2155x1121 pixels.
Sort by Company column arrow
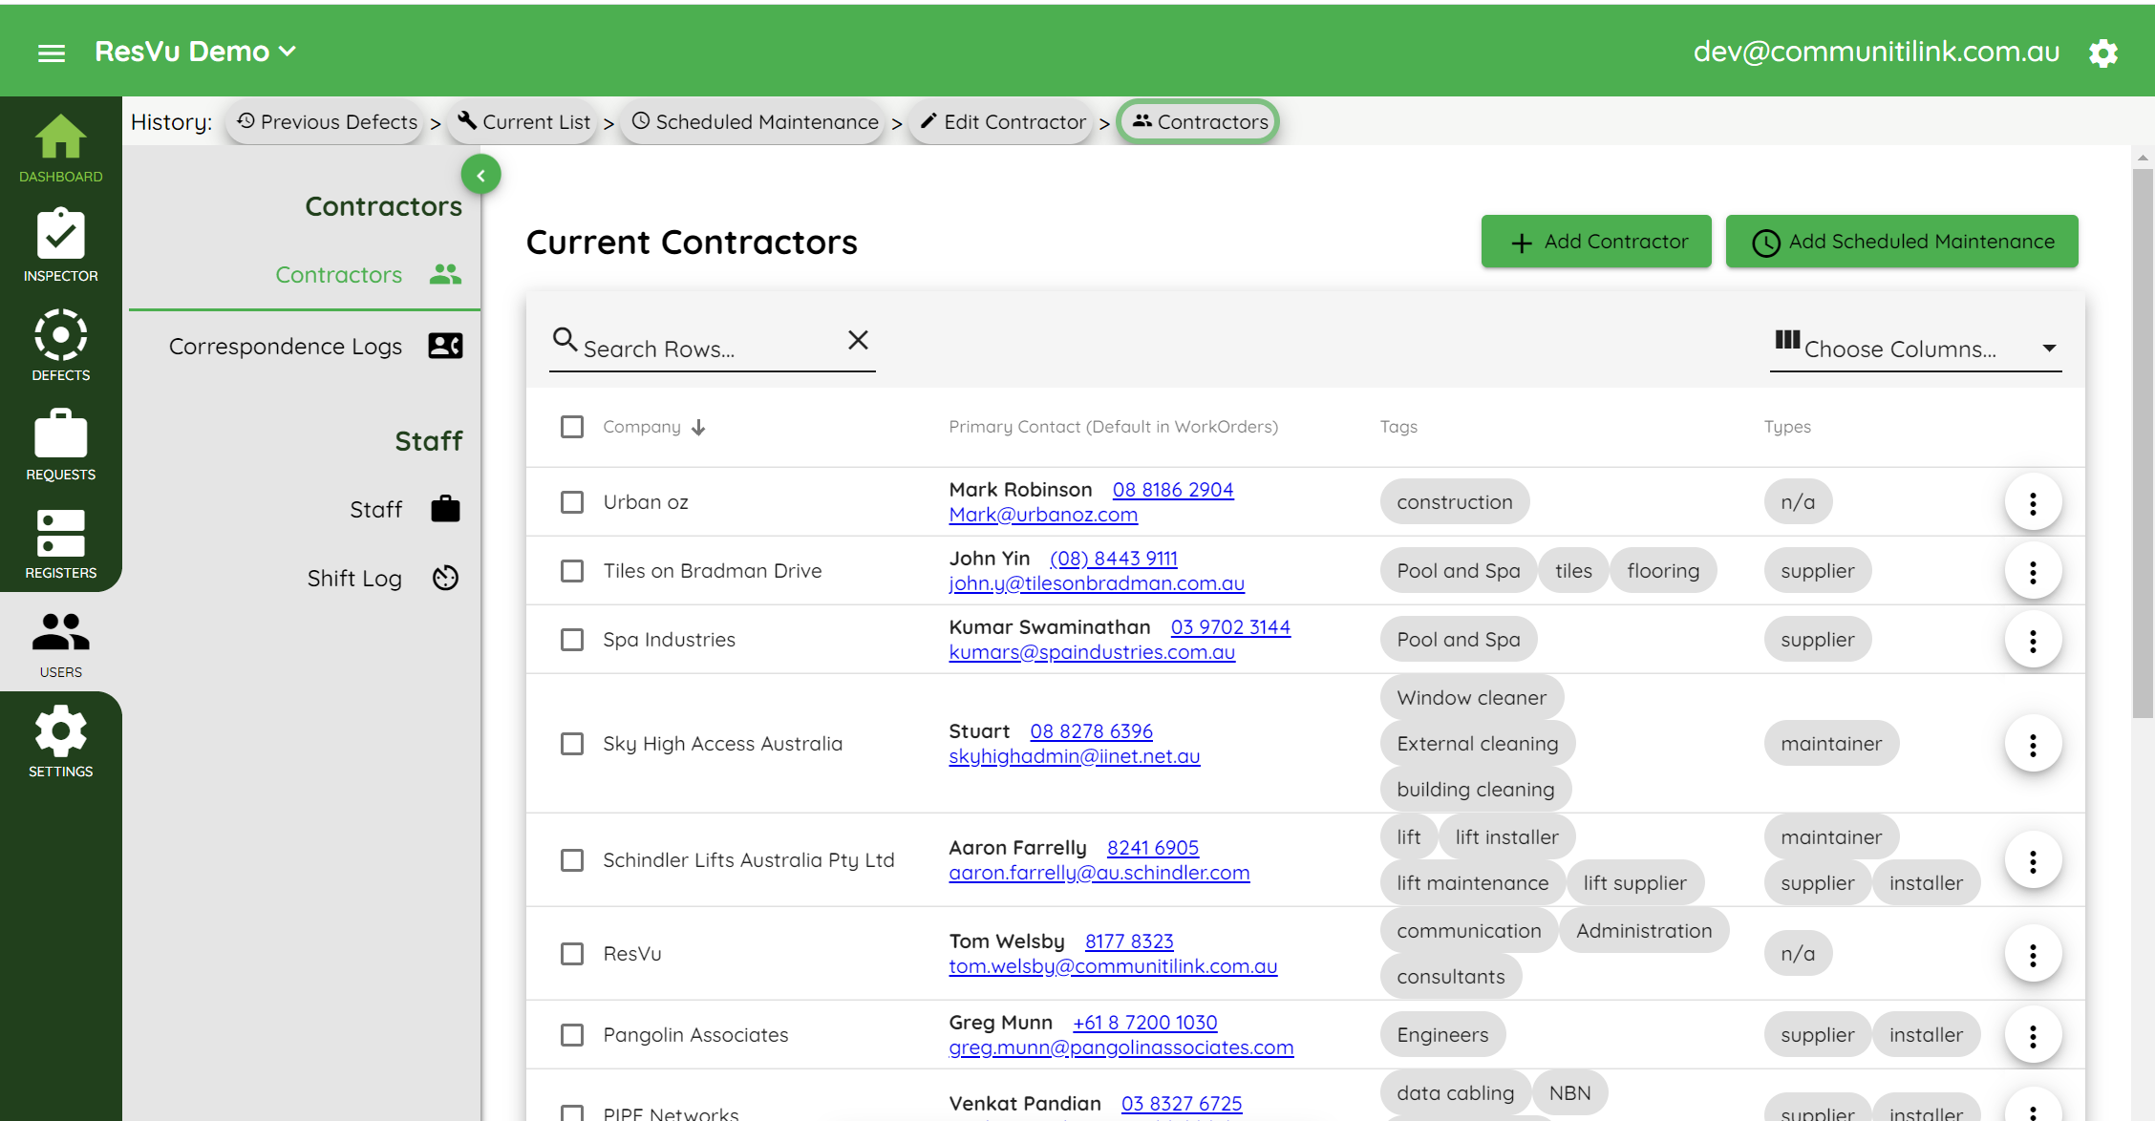(x=698, y=427)
